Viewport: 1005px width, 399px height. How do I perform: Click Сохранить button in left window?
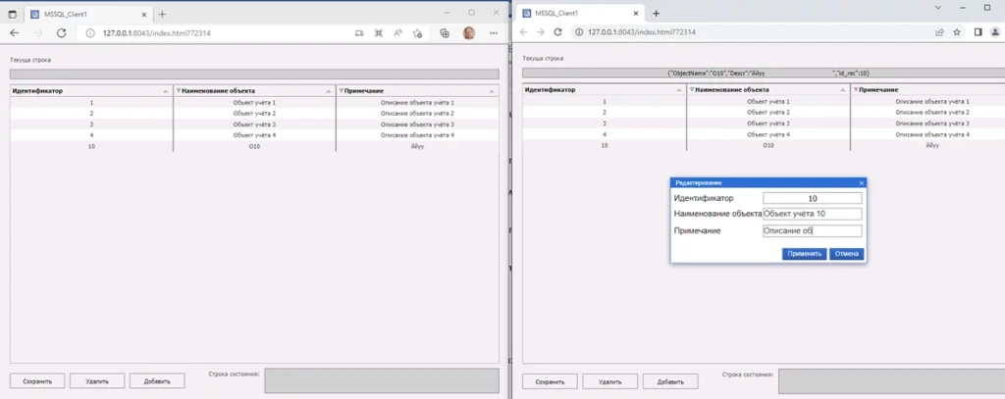coord(37,381)
